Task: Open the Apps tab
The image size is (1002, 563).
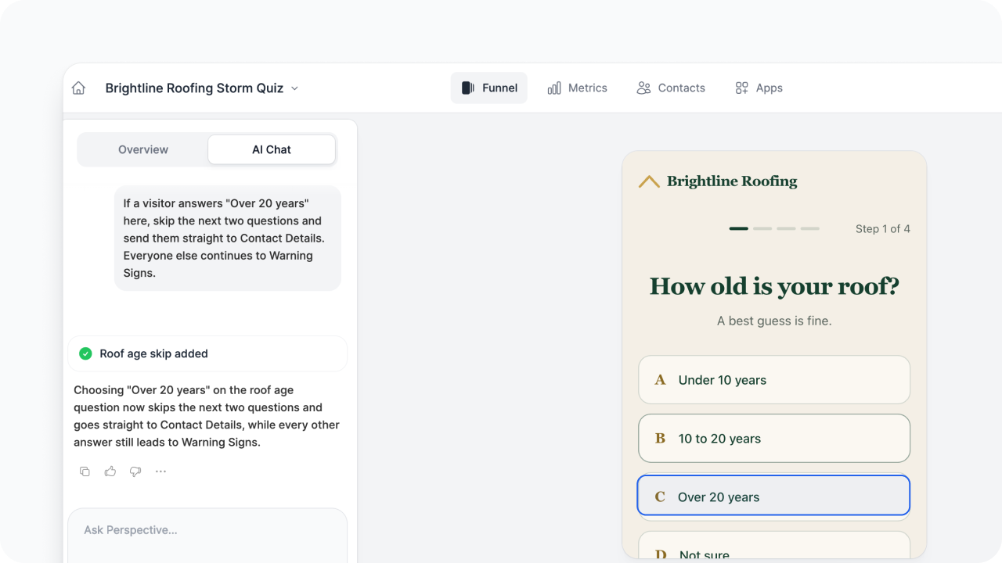Action: 759,88
